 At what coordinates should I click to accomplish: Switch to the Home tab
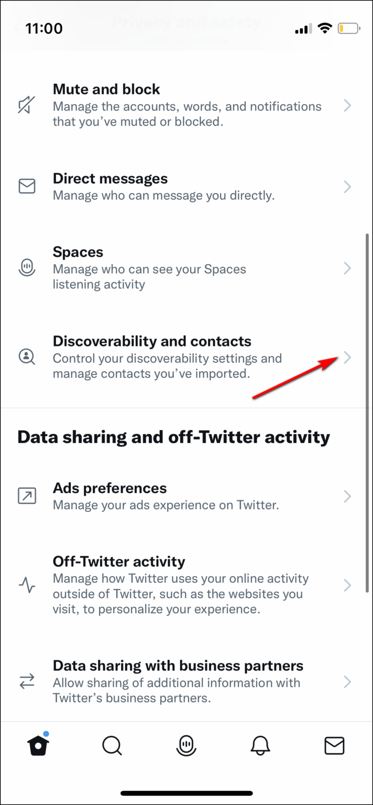click(x=38, y=746)
